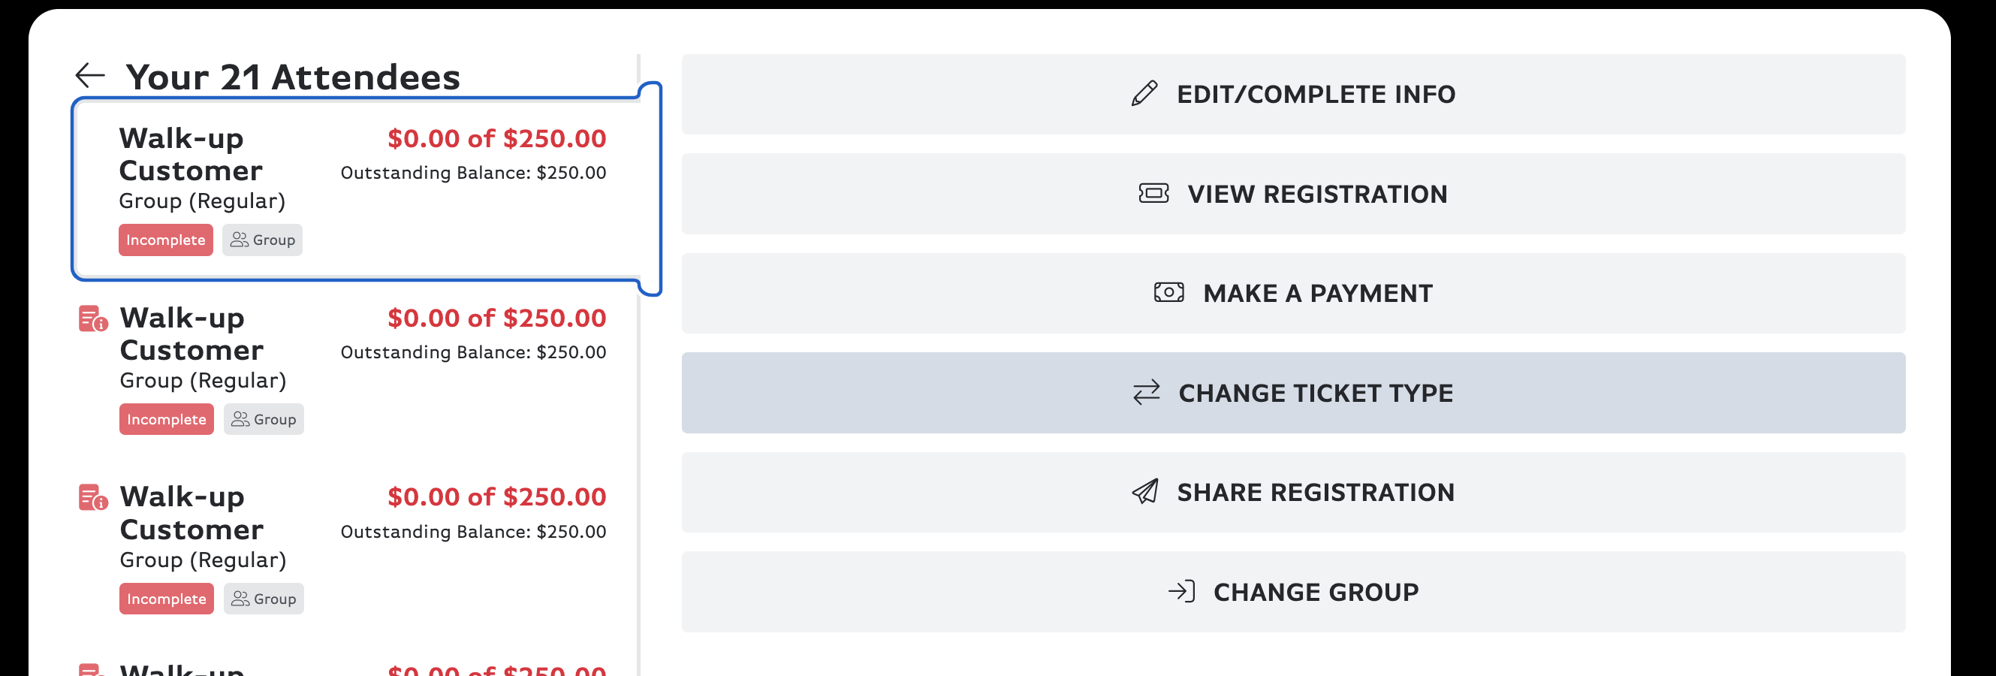Click the ticket icon beside View Registration
Screen dimensions: 1996x676
1153,194
